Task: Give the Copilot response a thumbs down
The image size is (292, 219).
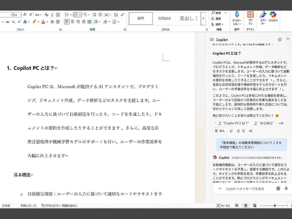Action: point(244,131)
